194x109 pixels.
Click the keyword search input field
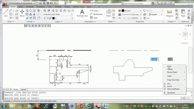coord(137,3)
